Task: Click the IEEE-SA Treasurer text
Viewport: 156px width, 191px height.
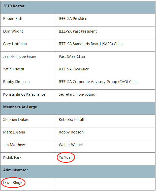Action: point(74,69)
